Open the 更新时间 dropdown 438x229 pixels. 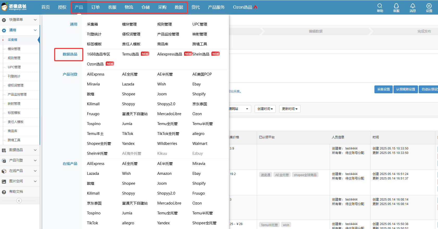click(290, 109)
